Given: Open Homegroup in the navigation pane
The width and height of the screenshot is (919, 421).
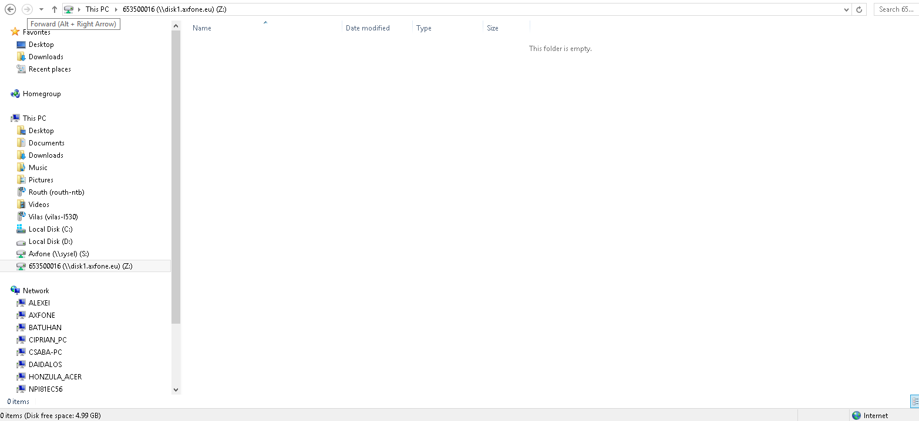Looking at the screenshot, I should coord(41,94).
